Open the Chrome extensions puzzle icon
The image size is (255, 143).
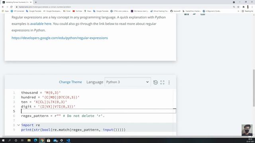[243, 7]
